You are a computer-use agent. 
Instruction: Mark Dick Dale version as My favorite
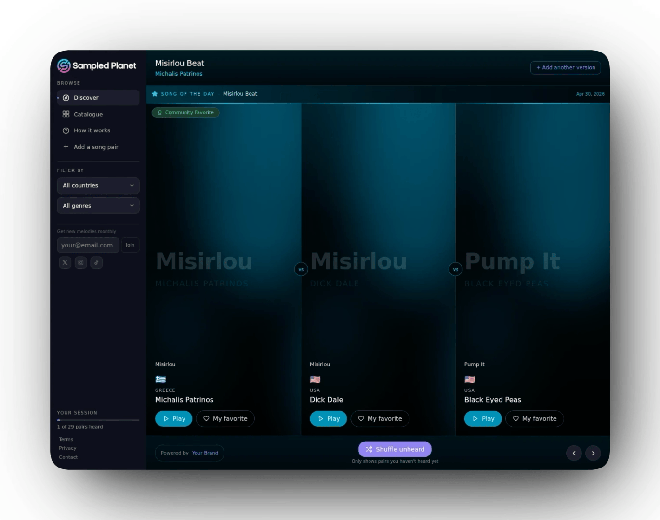point(380,419)
